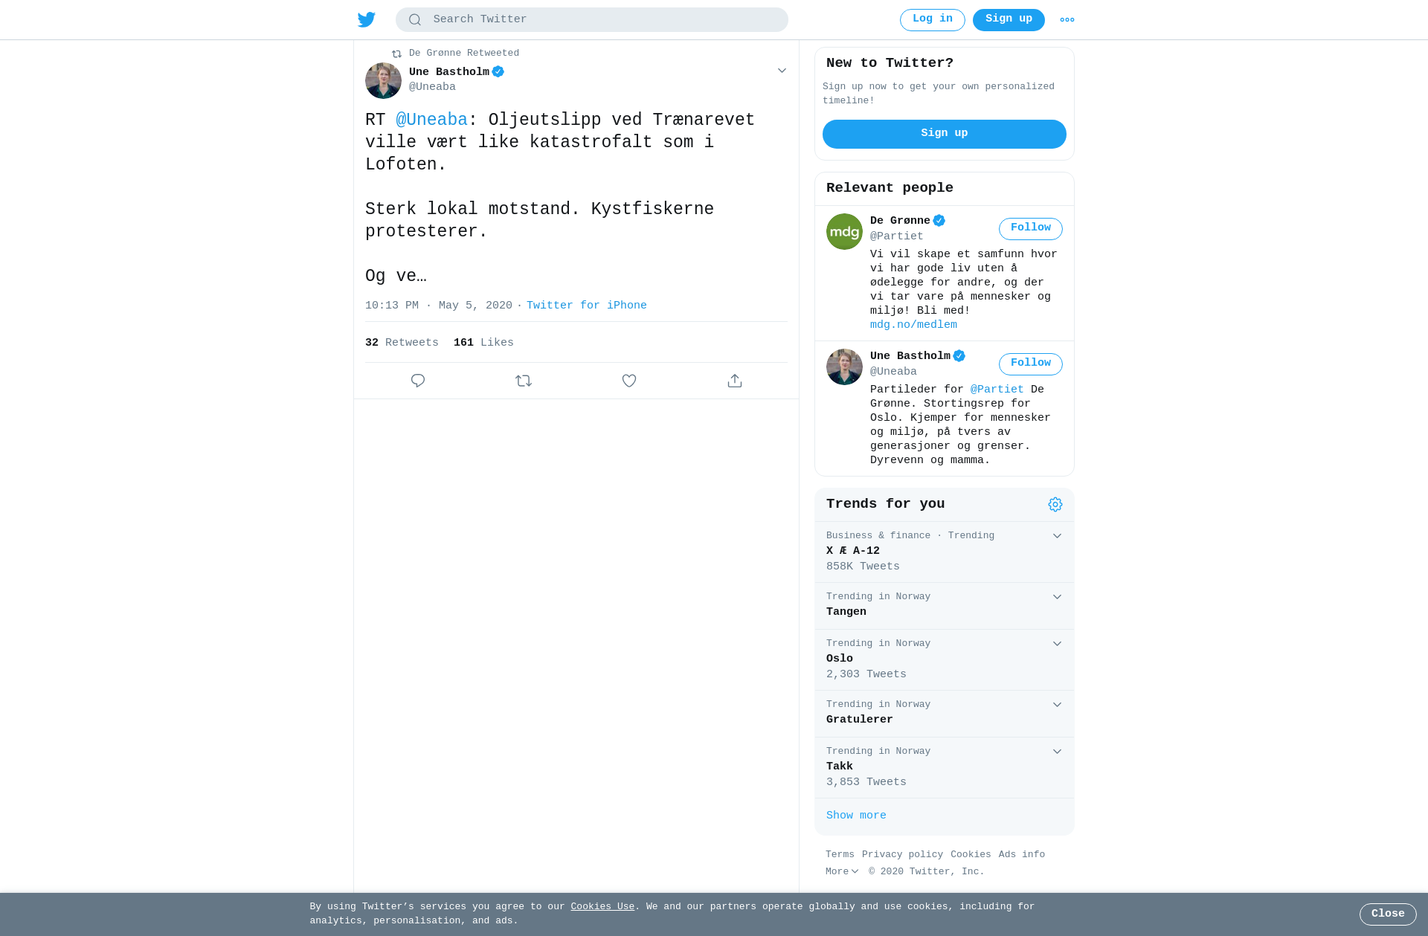The image size is (1428, 936).
Task: Reply to the tweet via speech bubble icon
Action: [x=418, y=381]
